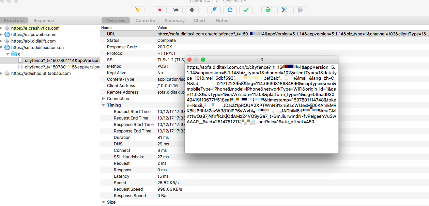Click the Repeat request icon

click(230, 10)
